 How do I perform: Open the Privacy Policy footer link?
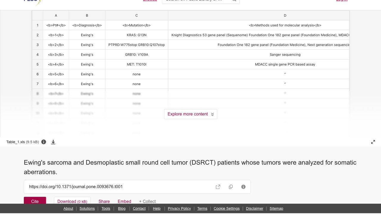coord(179,208)
